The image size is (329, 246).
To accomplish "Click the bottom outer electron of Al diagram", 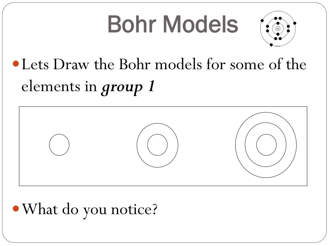I will pyautogui.click(x=271, y=45).
